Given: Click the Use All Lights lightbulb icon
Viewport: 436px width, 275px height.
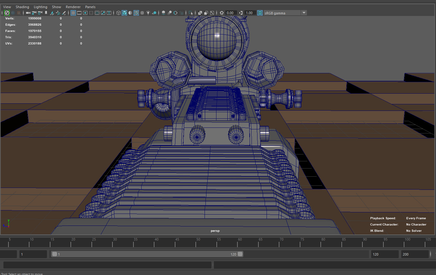Looking at the screenshot, I should (x=148, y=13).
